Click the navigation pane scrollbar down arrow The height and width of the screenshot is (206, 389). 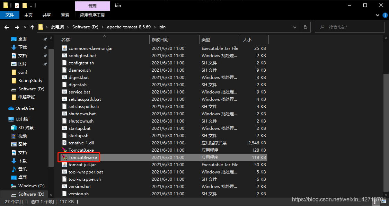[51, 195]
